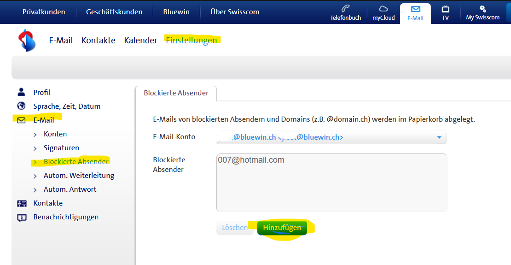Open My Swisscom gears icon
Screen dimensions: 511x265
pos(482,9)
